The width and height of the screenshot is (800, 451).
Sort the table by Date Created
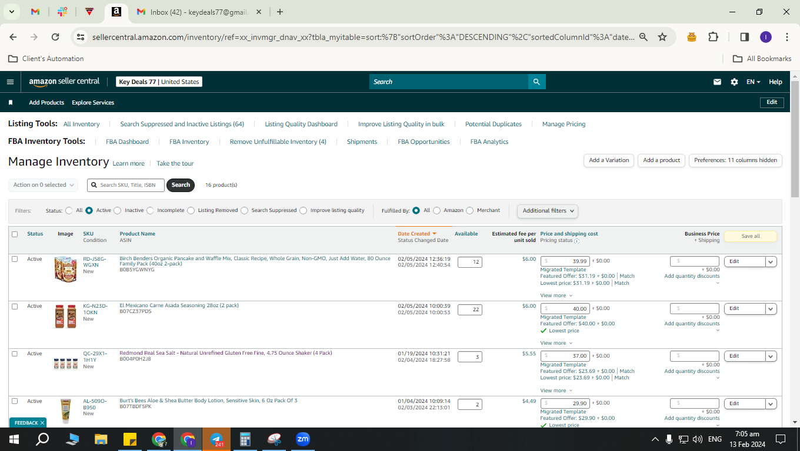click(x=417, y=234)
